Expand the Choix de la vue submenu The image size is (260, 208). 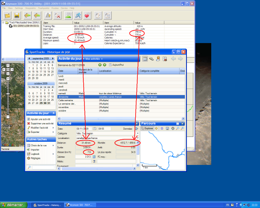[53, 145]
